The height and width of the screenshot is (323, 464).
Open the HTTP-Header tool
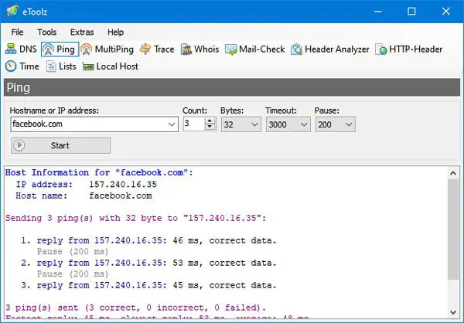pos(408,49)
